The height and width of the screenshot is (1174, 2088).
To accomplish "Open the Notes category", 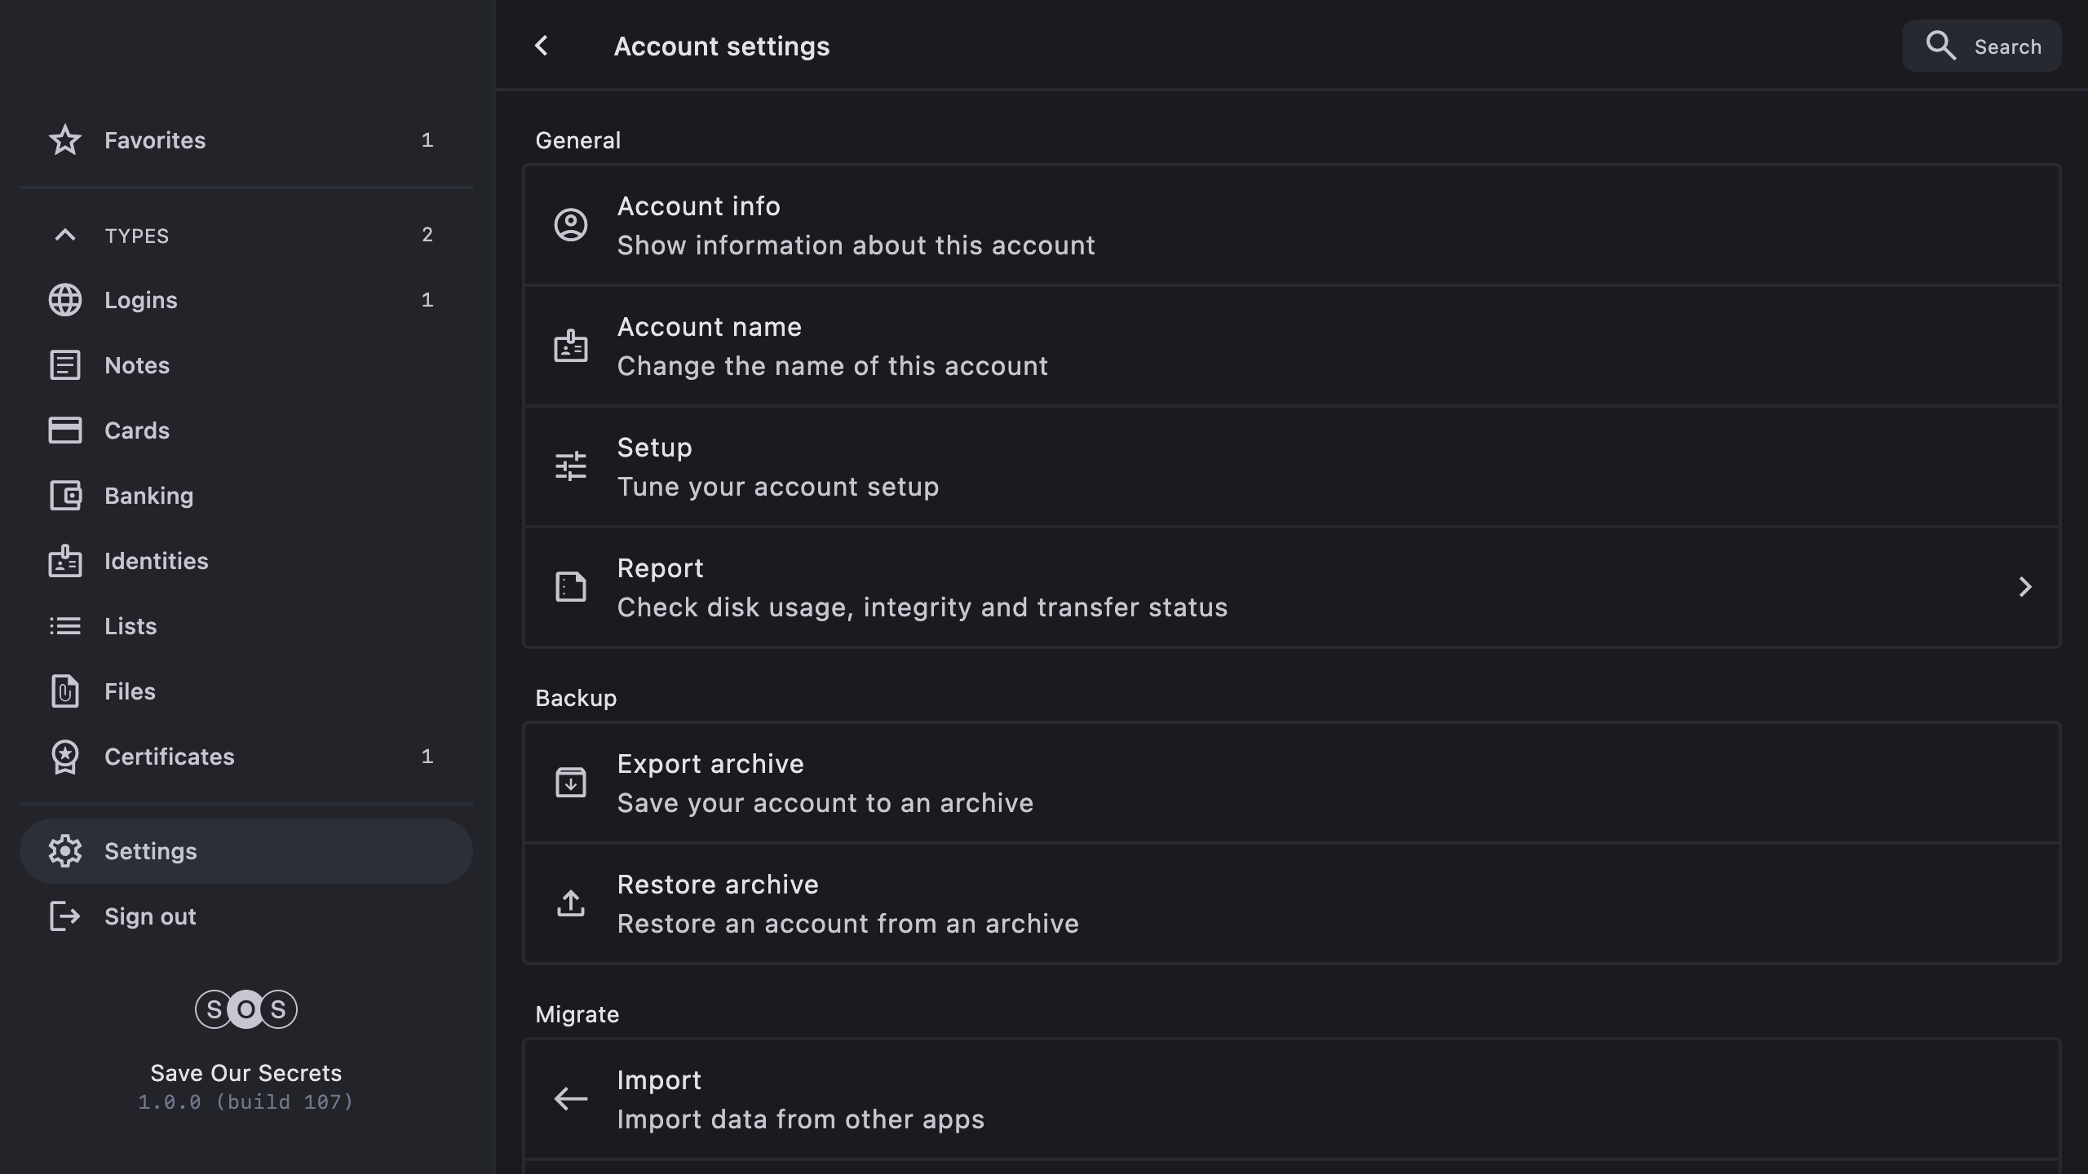I will [137, 365].
